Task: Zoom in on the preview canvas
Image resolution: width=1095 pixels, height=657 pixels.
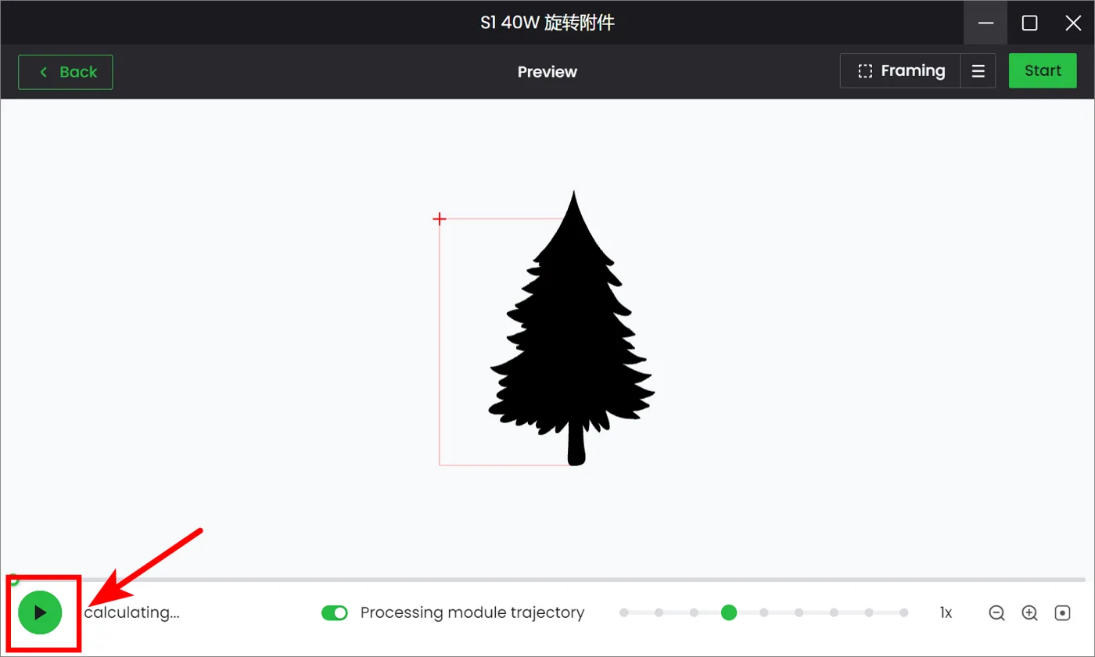Action: point(1029,613)
